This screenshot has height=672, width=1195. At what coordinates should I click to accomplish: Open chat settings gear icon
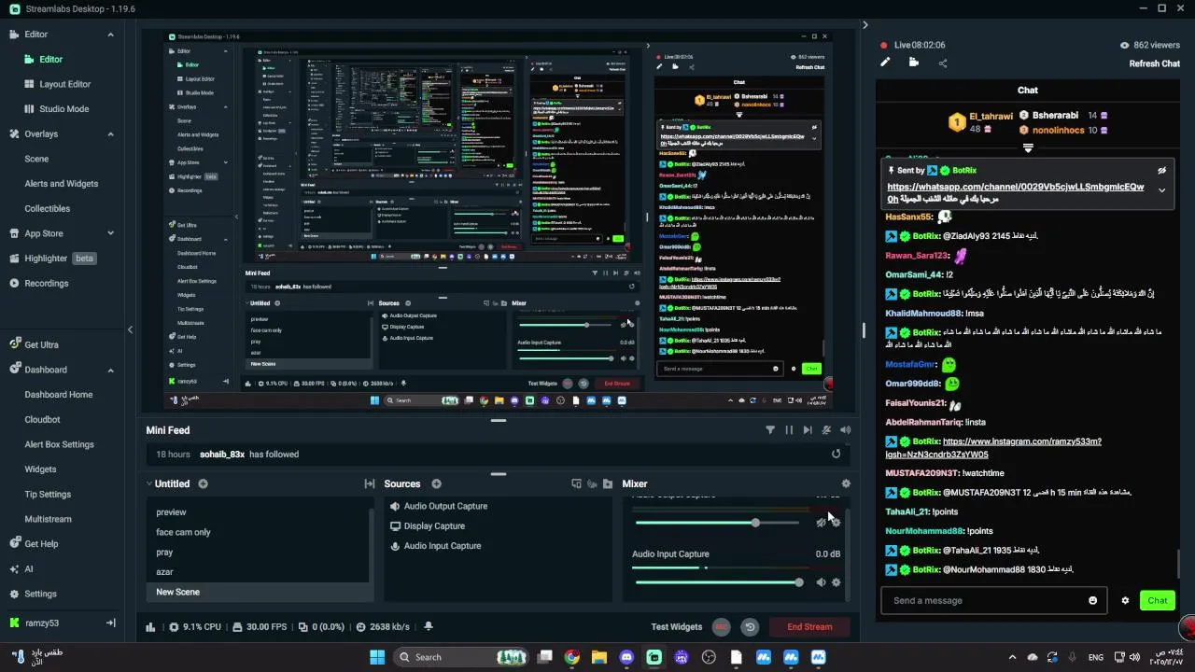(x=1125, y=600)
